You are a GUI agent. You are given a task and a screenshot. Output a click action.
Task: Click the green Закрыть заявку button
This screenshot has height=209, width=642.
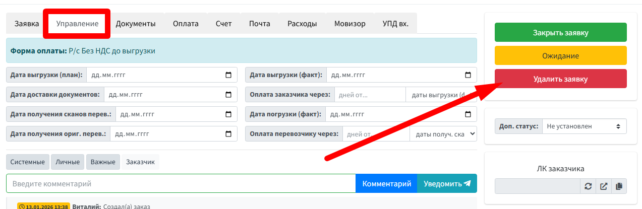point(560,33)
